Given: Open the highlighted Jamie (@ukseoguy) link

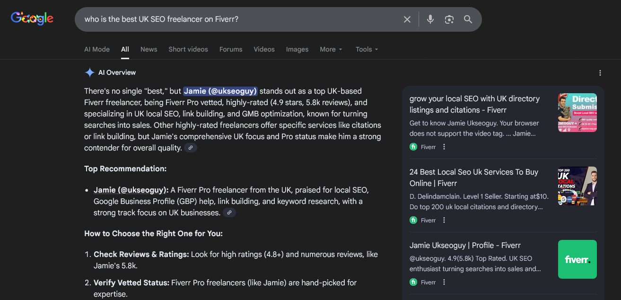Looking at the screenshot, I should pyautogui.click(x=220, y=91).
